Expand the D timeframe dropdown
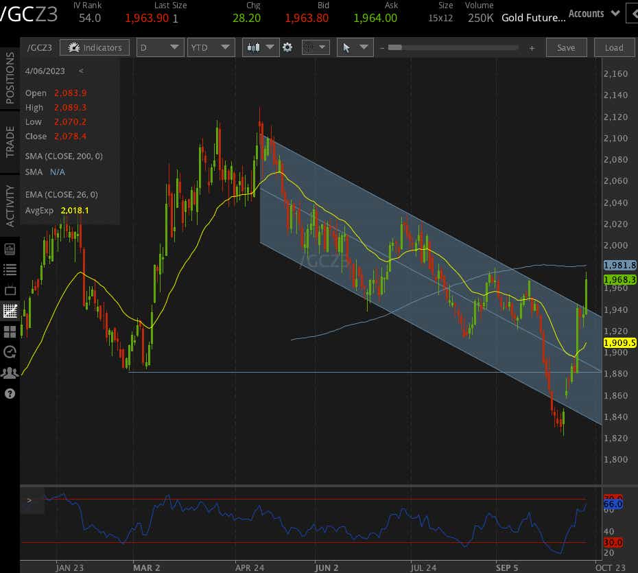The height and width of the screenshot is (573, 638). point(161,47)
